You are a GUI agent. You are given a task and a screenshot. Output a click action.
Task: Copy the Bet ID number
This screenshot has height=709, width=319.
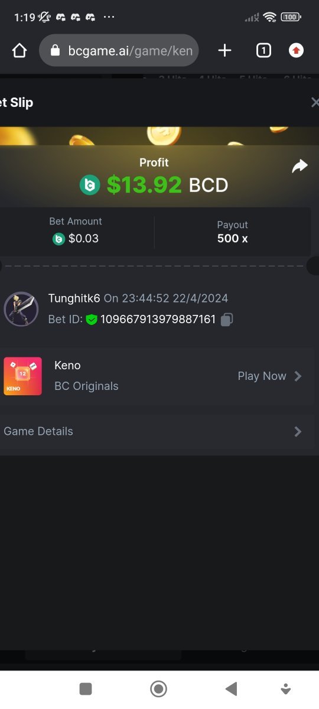coord(227,320)
